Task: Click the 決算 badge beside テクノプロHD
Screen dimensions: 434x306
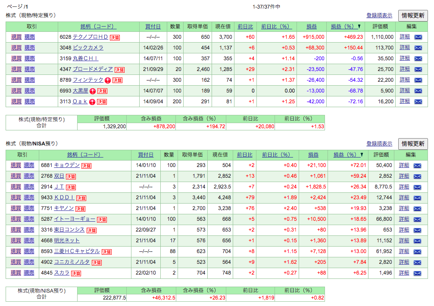Action: pos(115,37)
